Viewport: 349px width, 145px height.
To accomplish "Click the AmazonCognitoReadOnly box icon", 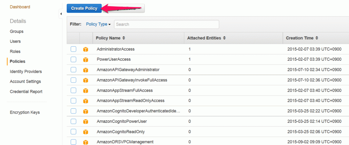I will click(86, 132).
